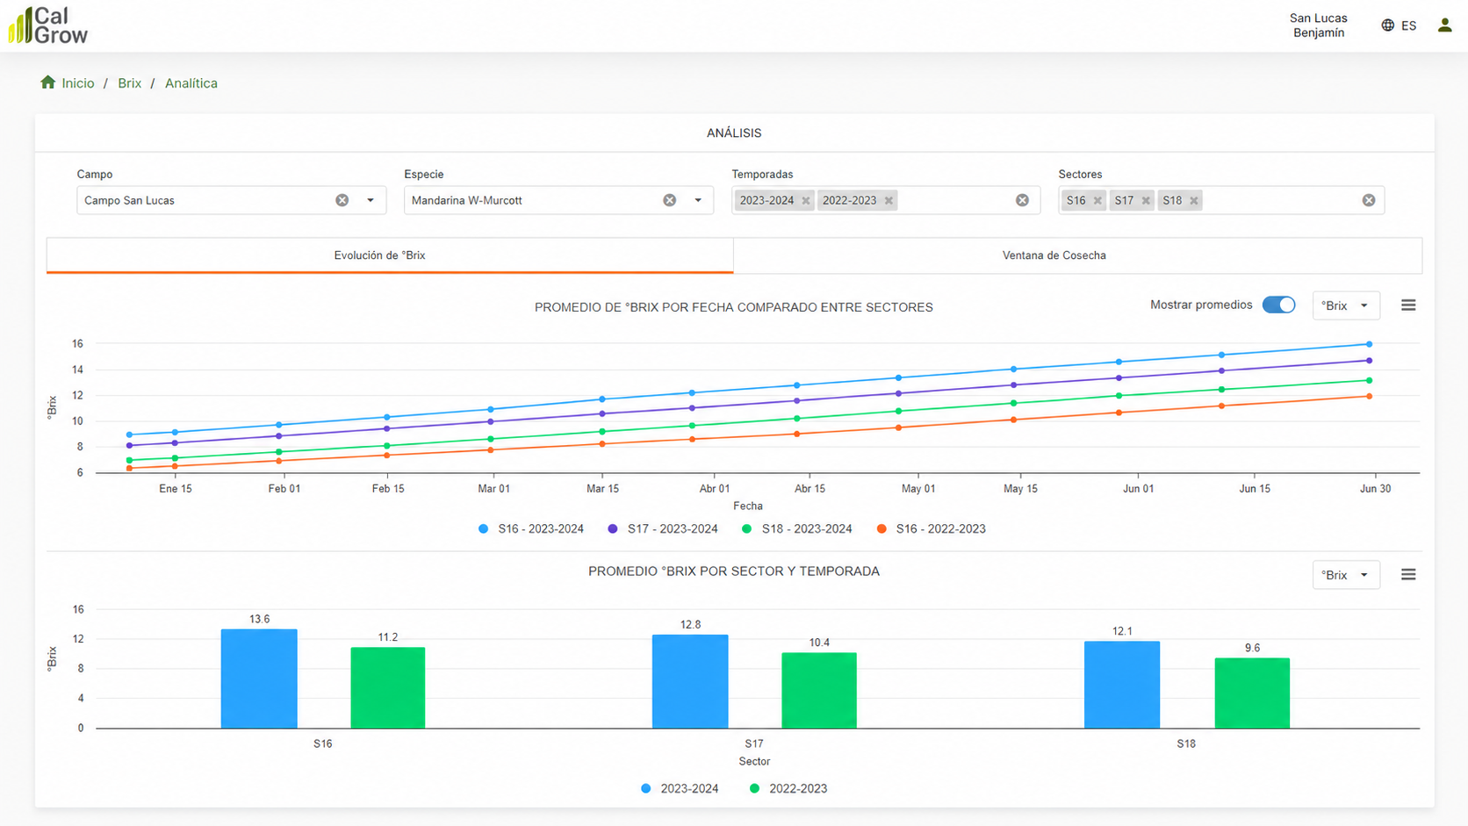The height and width of the screenshot is (826, 1468).
Task: Remove the 2023-2024 season chip
Action: [x=806, y=201]
